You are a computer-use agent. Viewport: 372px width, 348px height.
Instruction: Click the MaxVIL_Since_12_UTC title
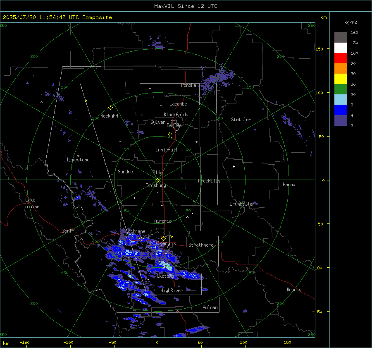186,6
